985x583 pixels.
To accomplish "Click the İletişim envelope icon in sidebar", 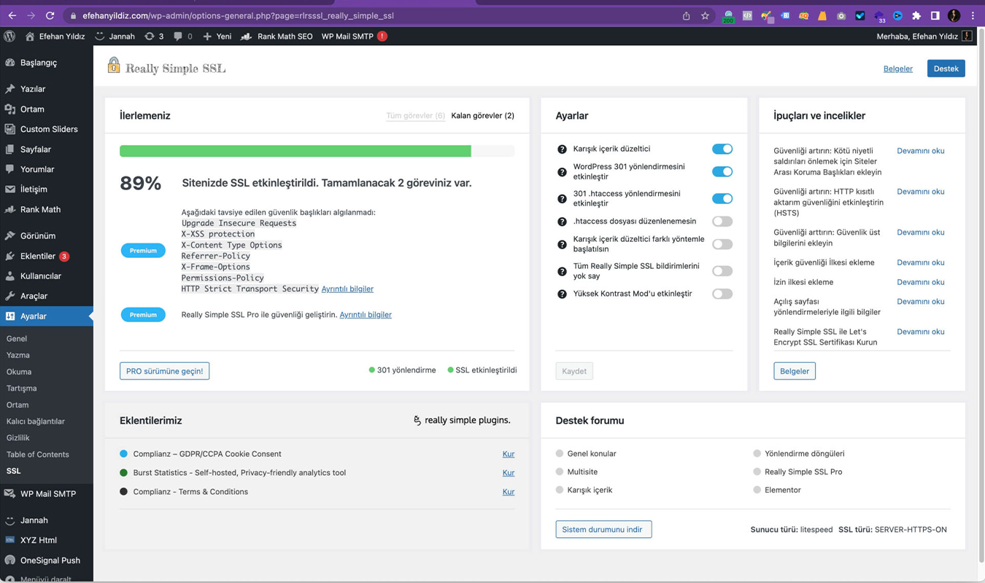I will tap(10, 189).
